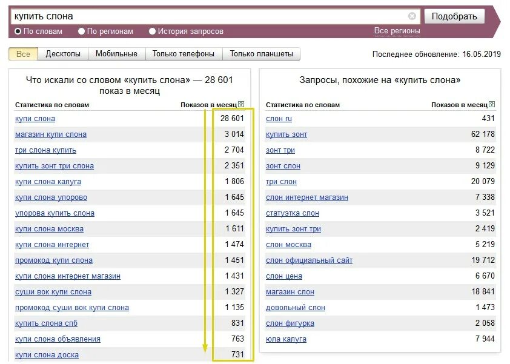This screenshot has height=364, width=510.
Task: Click the help icon in the left table header
Action: coord(241,105)
